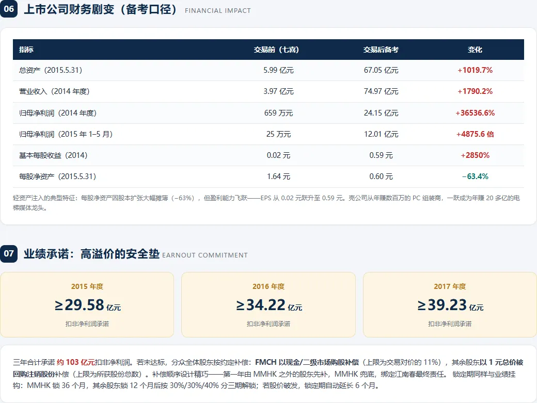Click the table header 指标

pos(26,50)
